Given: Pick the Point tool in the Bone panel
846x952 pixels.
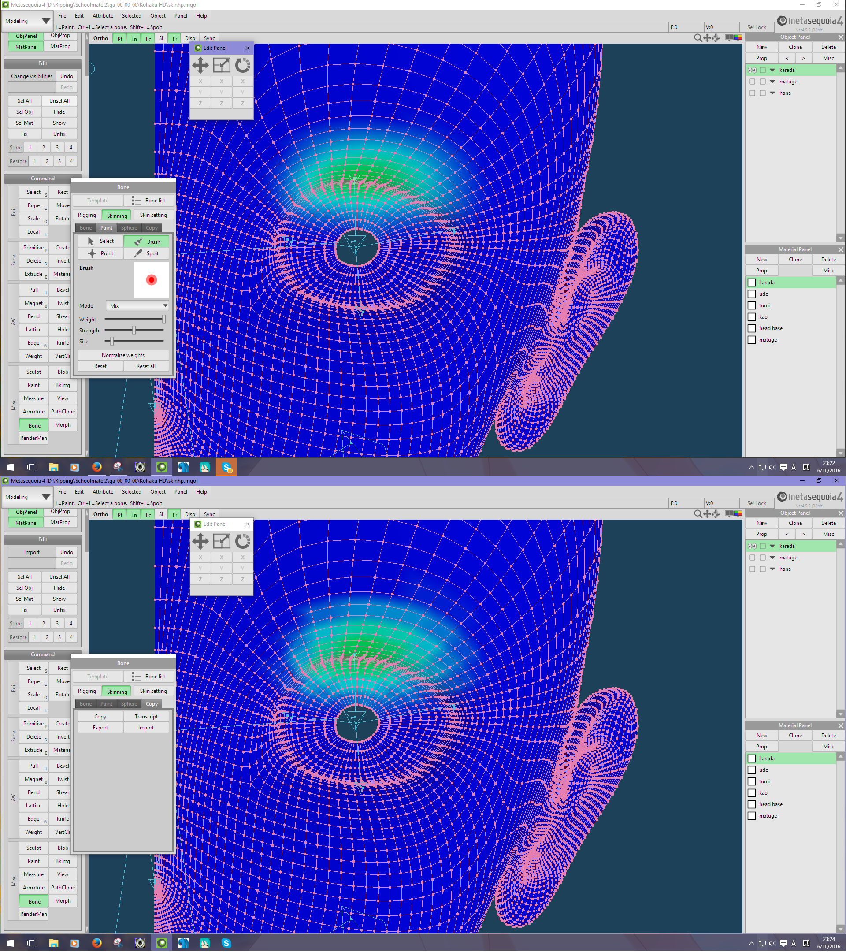Looking at the screenshot, I should [100, 253].
